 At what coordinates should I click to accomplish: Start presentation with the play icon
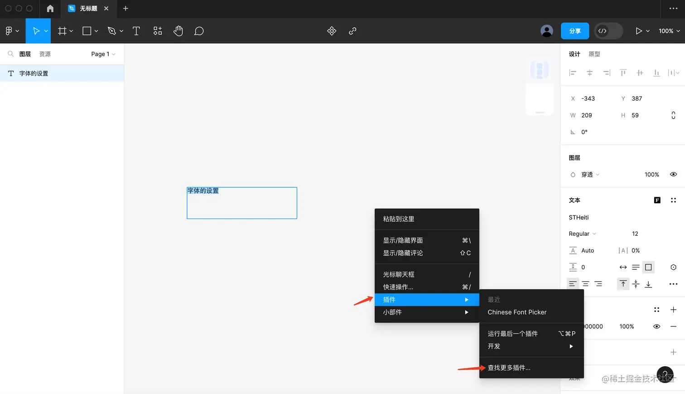(639, 31)
